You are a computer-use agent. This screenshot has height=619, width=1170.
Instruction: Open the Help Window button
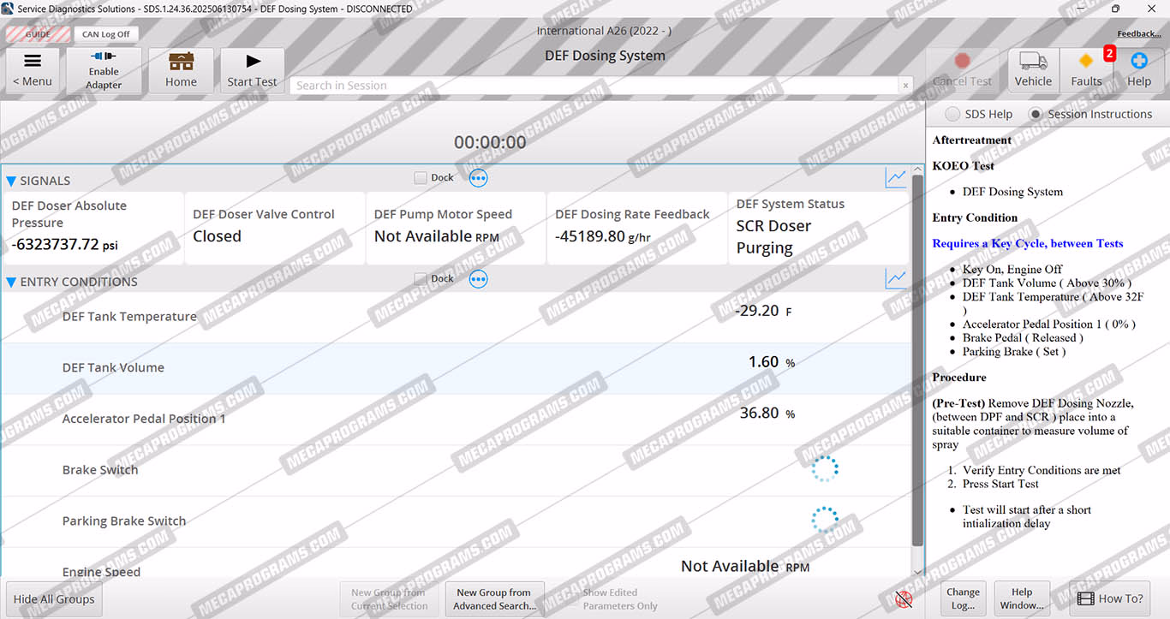(x=1022, y=598)
